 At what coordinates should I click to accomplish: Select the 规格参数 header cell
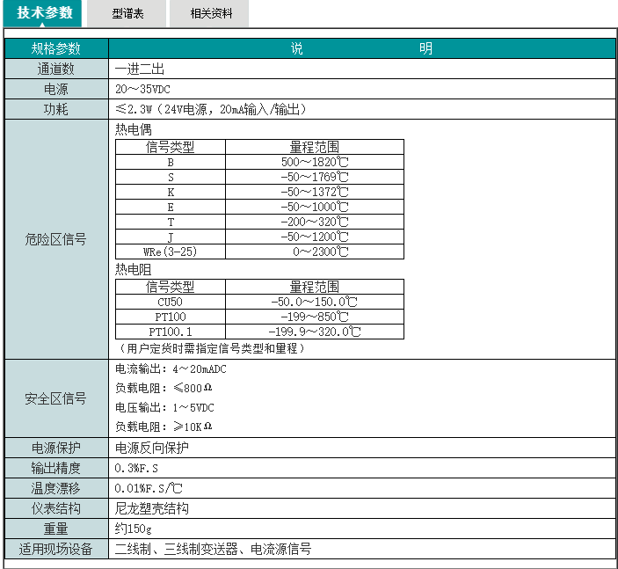pyautogui.click(x=56, y=48)
